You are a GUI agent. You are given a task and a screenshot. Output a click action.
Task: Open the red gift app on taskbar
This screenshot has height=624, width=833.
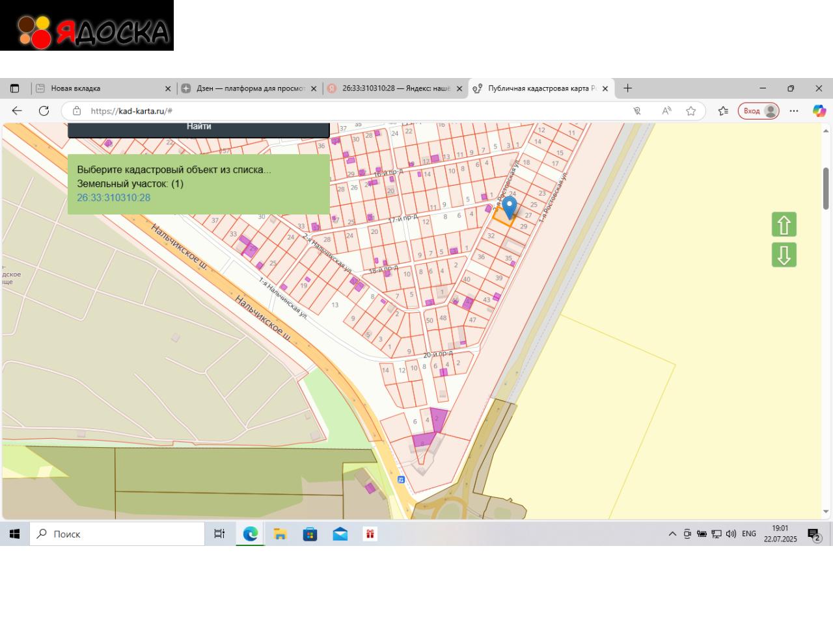(370, 534)
